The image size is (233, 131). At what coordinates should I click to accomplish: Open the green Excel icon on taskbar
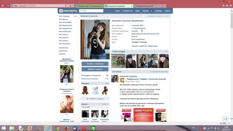(93, 128)
